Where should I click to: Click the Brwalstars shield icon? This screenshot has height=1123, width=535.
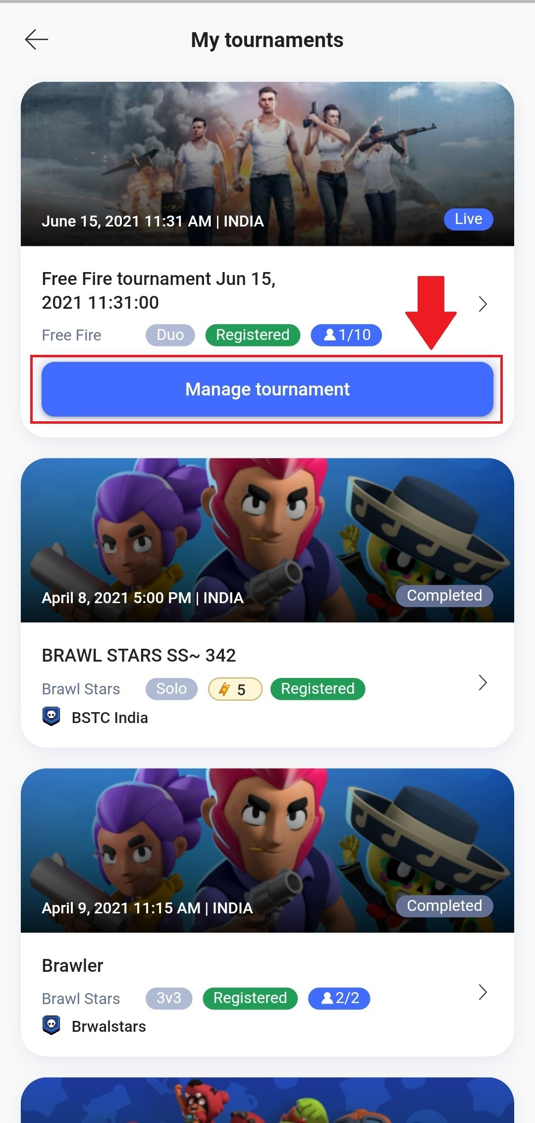coord(52,1025)
